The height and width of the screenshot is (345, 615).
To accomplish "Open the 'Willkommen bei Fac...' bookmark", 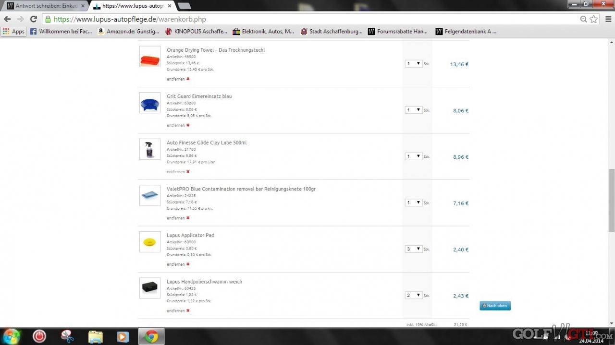I will pos(61,32).
